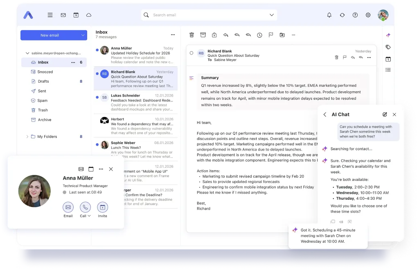Screen dimensions: 419x270
Task: Select the Richard Blank message with its circle checkbox
Action: click(x=191, y=53)
